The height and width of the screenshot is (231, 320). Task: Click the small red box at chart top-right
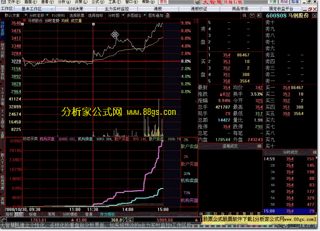pos(196,21)
